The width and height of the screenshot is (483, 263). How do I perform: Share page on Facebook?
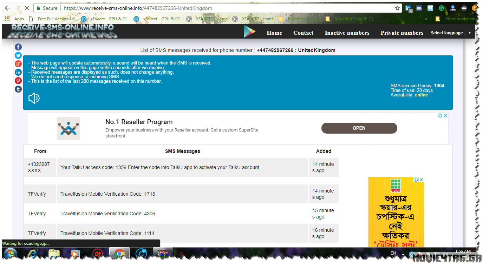click(x=18, y=47)
